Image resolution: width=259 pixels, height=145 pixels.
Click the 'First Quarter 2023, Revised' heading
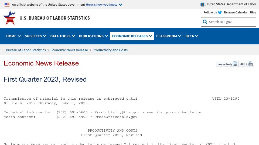click(45, 79)
